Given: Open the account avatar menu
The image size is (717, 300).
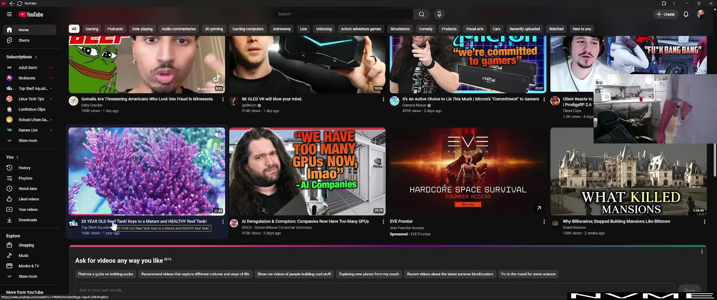Looking at the screenshot, I should coord(701,14).
